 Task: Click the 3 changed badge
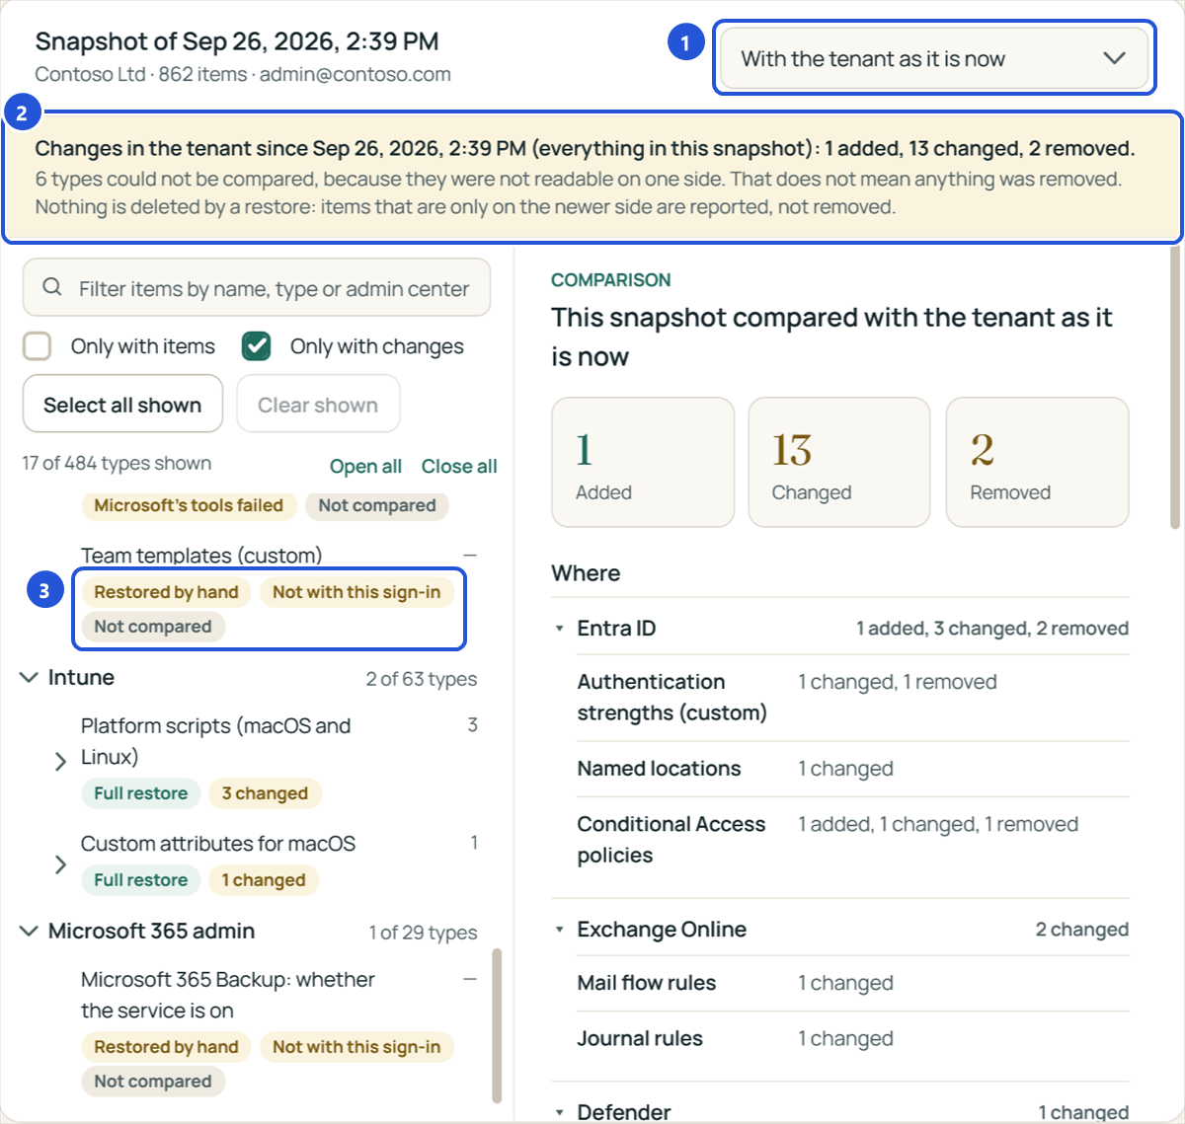[x=265, y=793]
